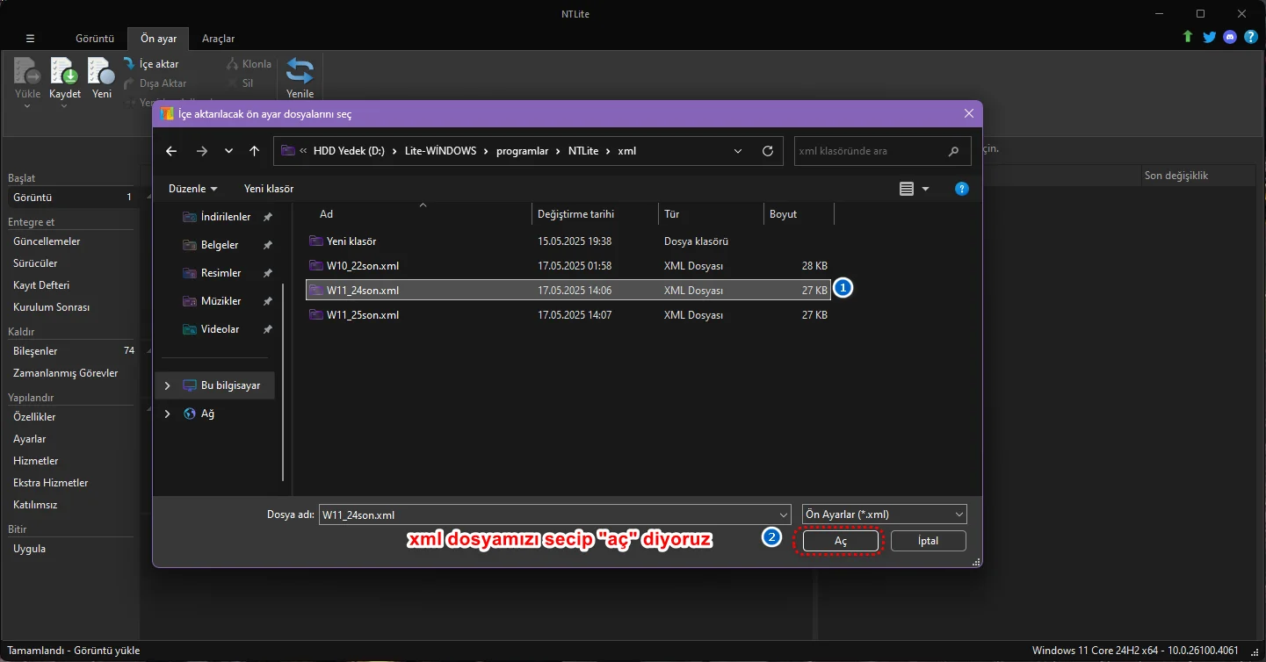This screenshot has width=1266, height=662.
Task: Cancel the dialog with İptal
Action: point(929,541)
